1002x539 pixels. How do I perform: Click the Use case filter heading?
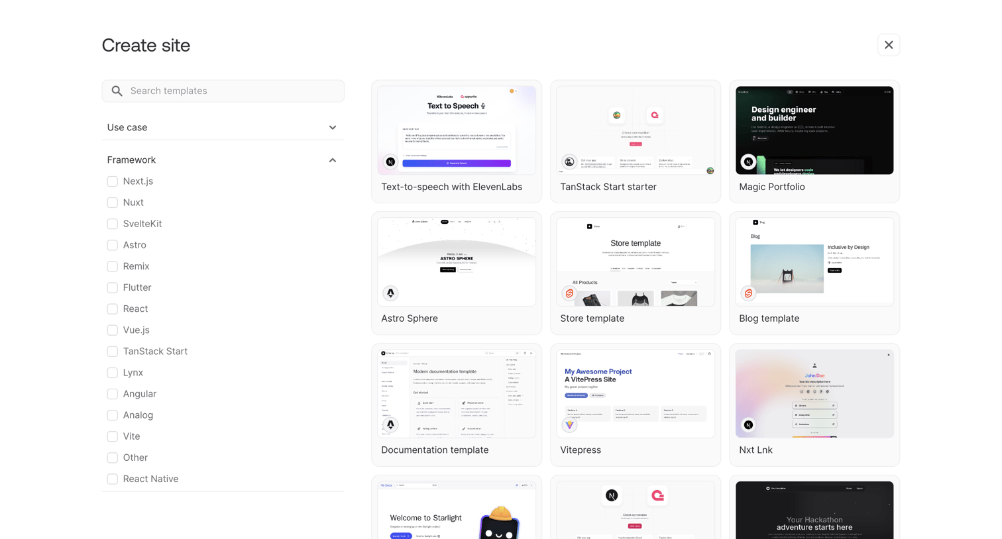(x=127, y=128)
